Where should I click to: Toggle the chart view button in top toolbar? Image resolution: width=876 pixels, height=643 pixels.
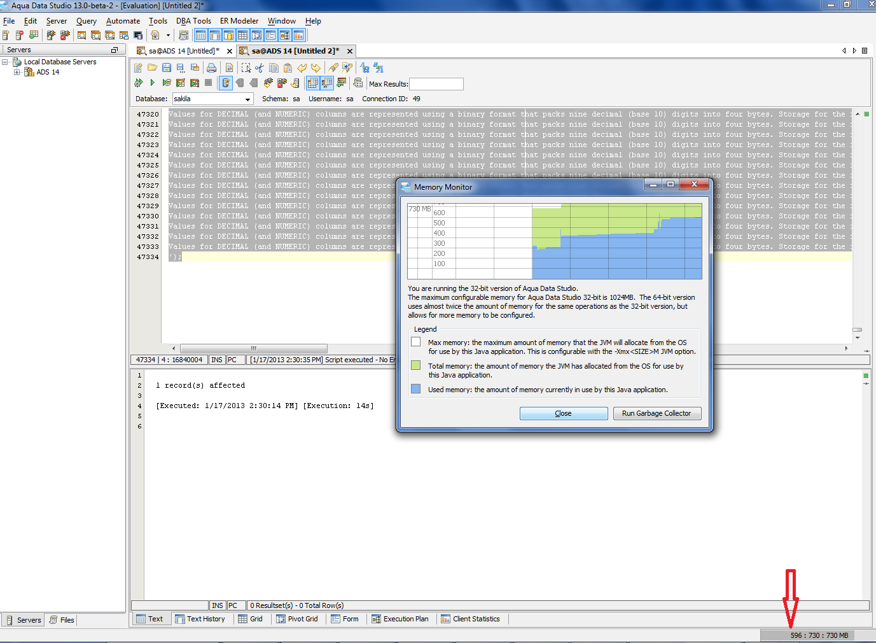298,35
